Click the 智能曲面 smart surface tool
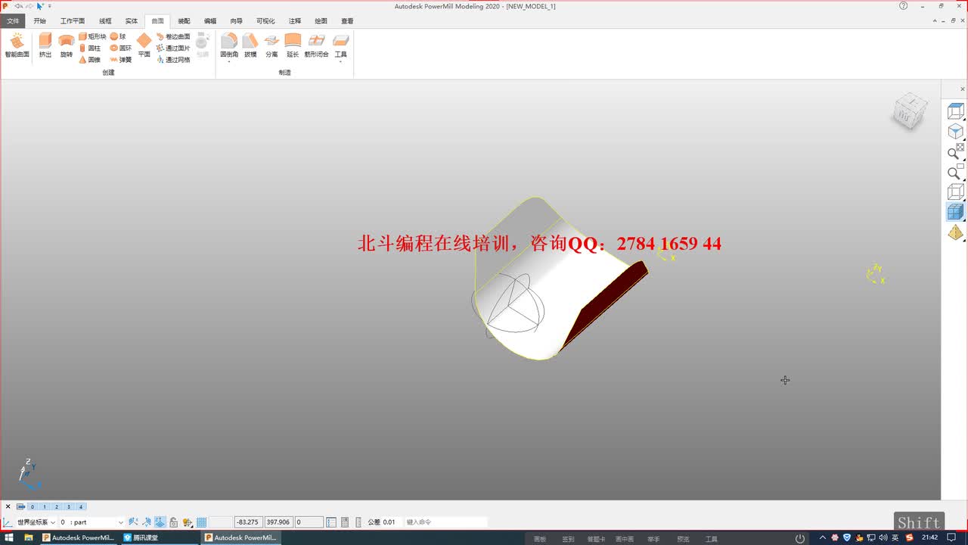Viewport: 968px width, 545px height. click(17, 45)
